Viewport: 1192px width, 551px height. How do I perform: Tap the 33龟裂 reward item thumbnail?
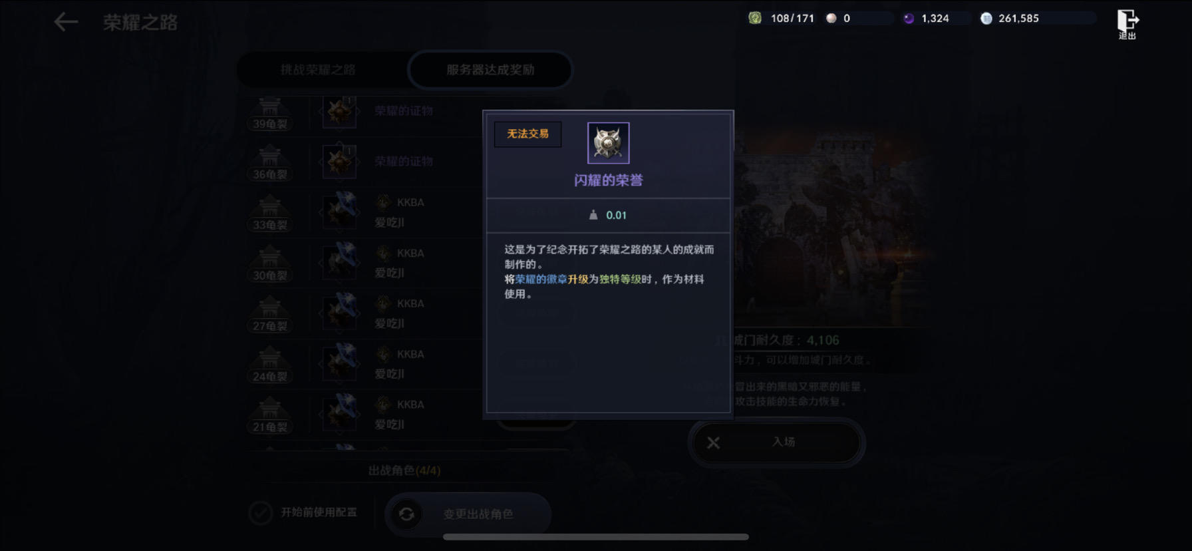[x=340, y=211]
